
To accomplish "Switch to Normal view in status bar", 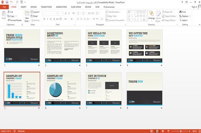I will click(152, 131).
